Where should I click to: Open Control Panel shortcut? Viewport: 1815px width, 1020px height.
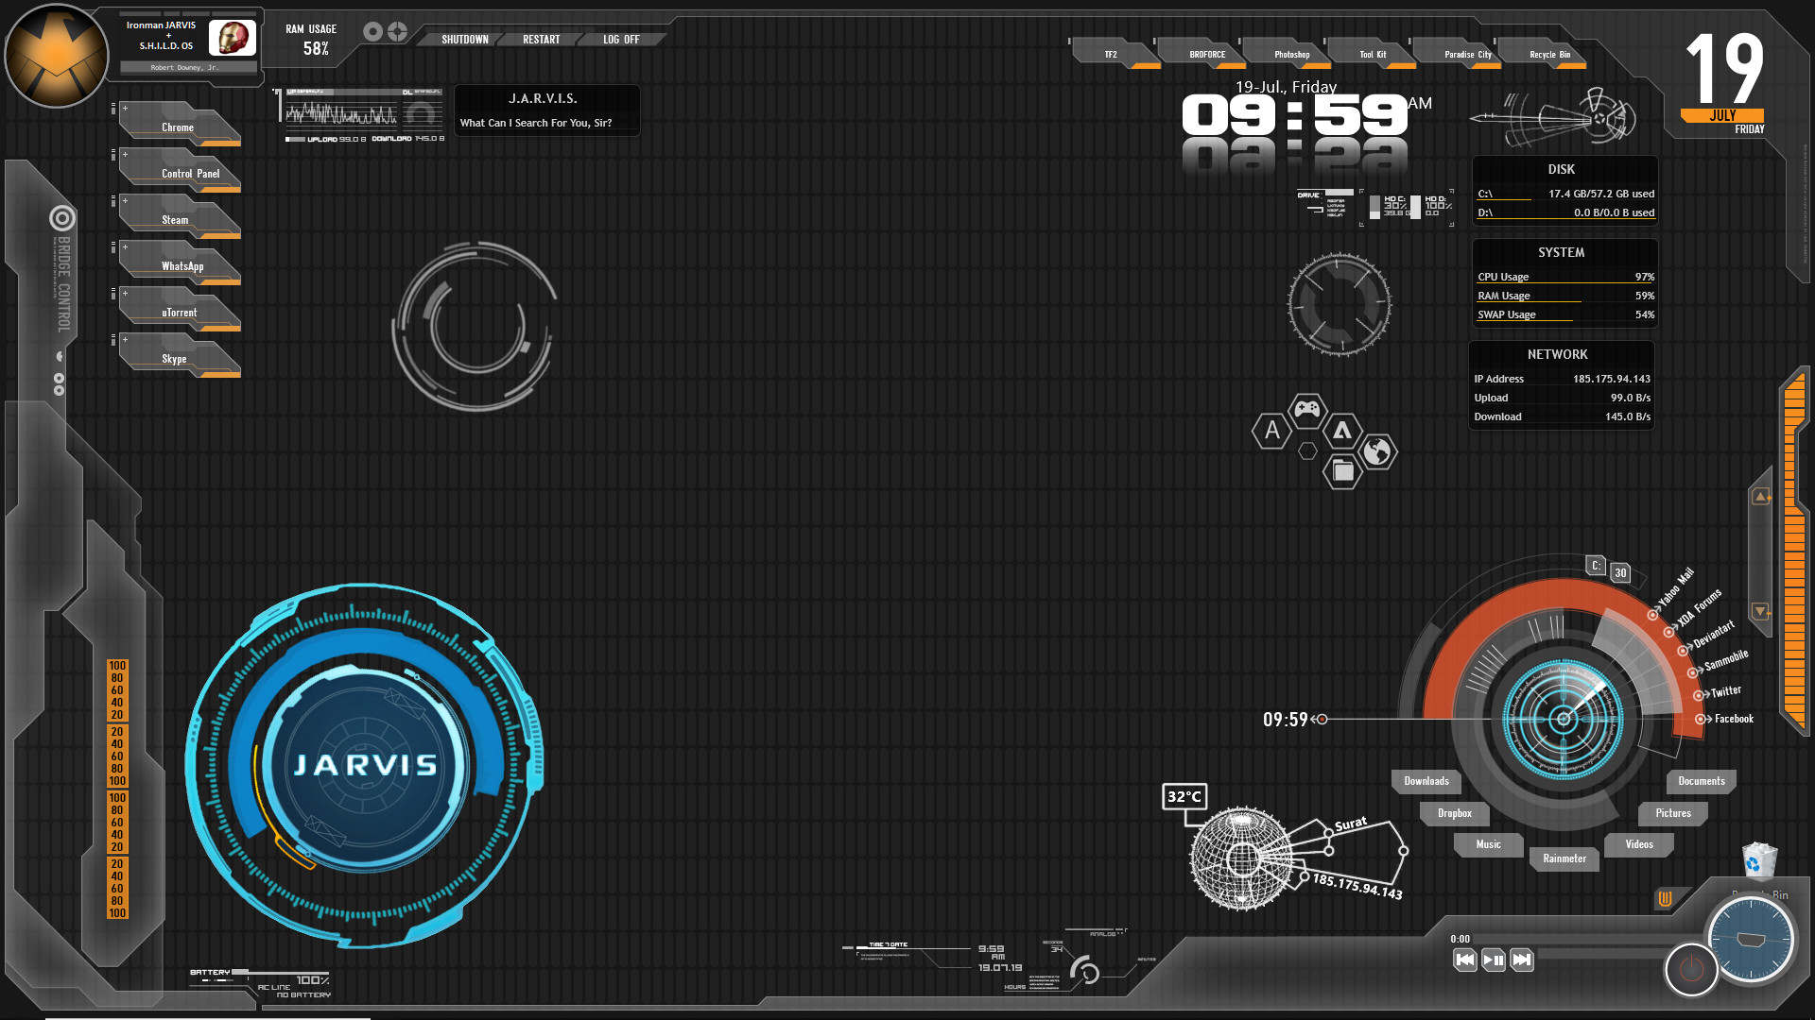tap(189, 173)
